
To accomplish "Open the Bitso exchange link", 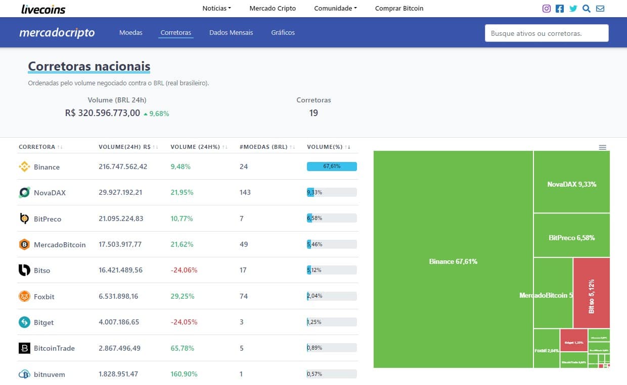I will pyautogui.click(x=42, y=270).
